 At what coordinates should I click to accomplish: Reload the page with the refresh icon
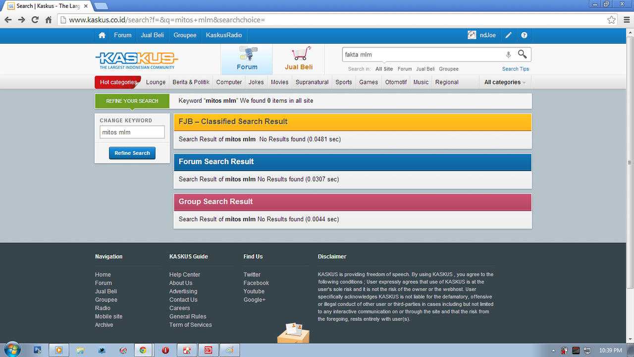pyautogui.click(x=35, y=20)
